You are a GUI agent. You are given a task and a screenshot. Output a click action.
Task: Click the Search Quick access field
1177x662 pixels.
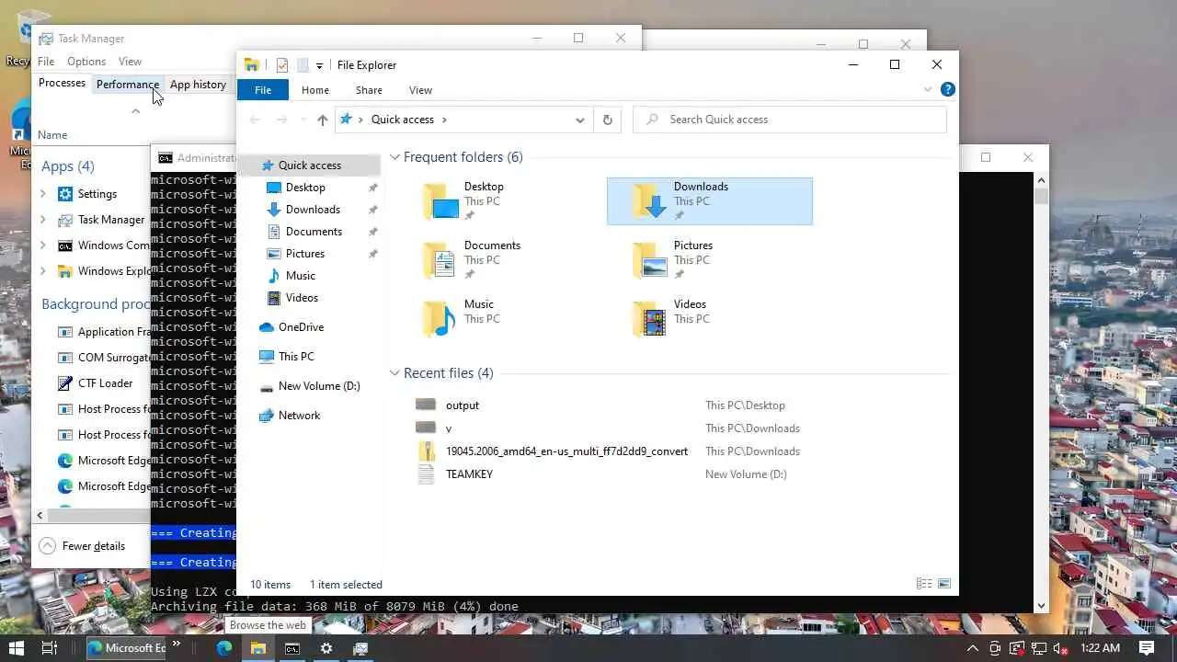790,120
